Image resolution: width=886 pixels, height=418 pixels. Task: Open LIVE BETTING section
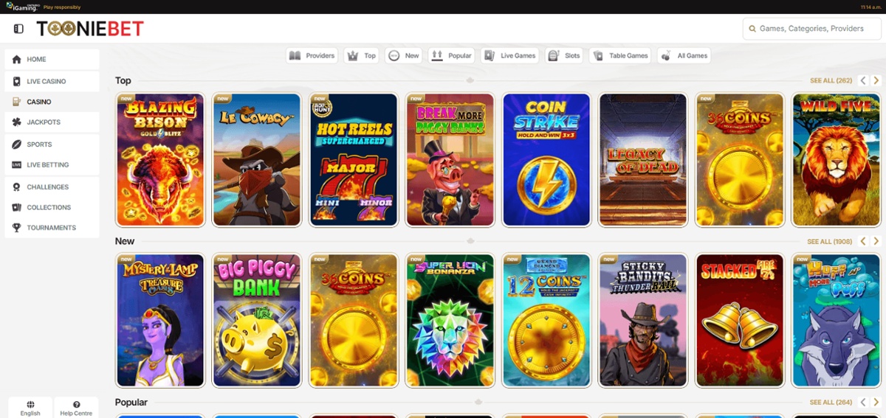tap(52, 165)
